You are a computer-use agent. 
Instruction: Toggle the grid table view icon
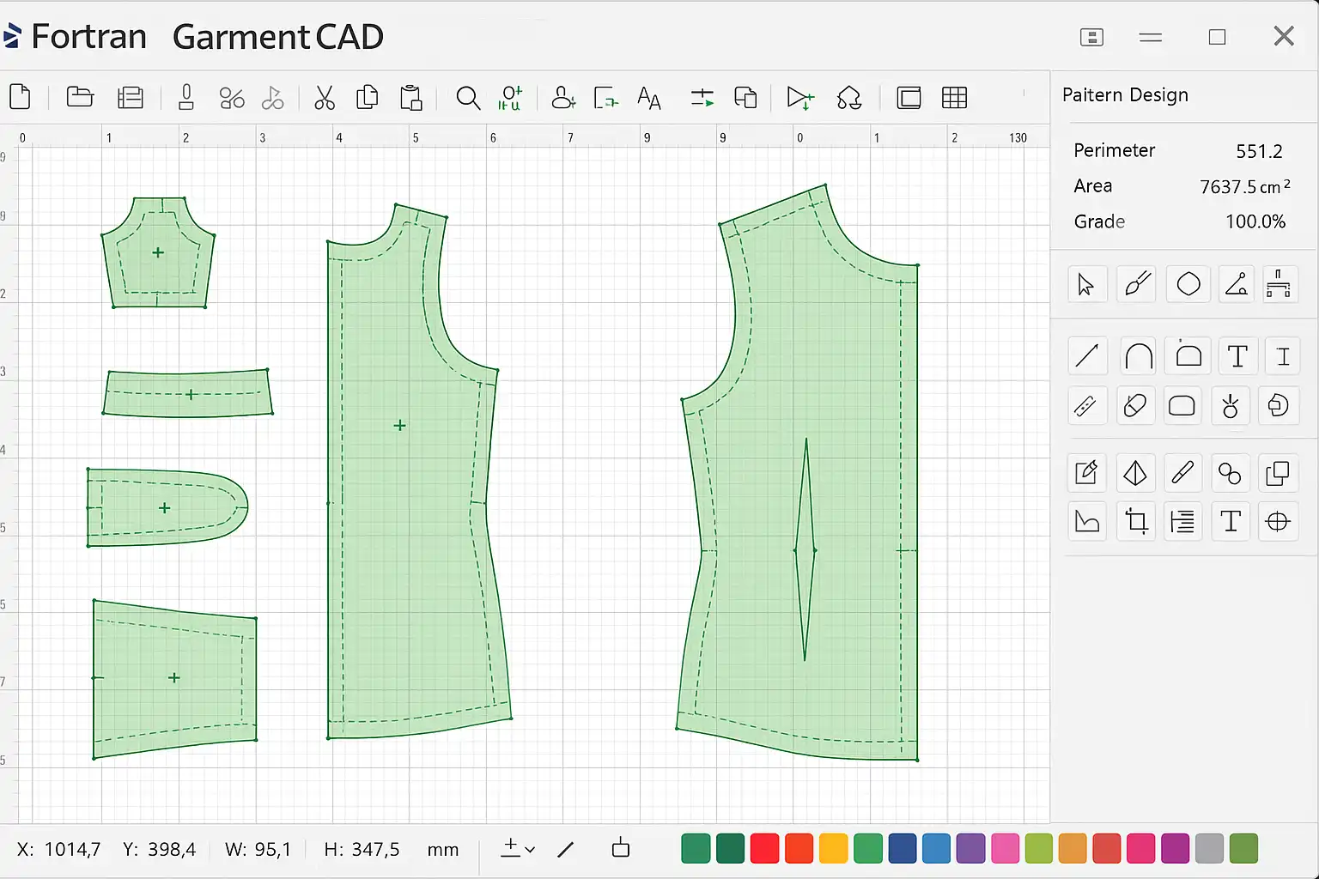click(x=954, y=98)
